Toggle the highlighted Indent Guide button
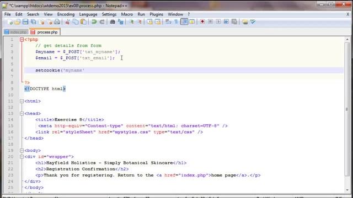Viewport: 353px width, 198px height. click(184, 22)
